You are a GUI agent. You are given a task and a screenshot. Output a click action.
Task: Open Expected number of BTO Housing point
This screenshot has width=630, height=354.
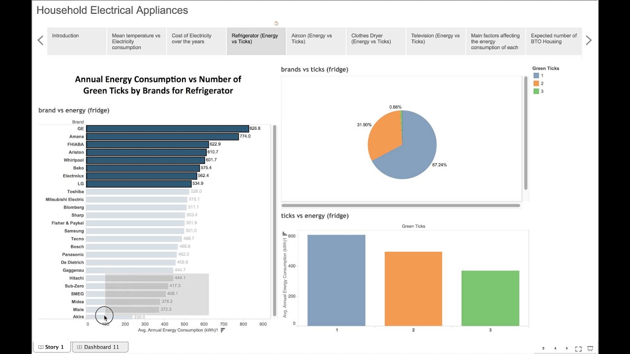tap(554, 41)
